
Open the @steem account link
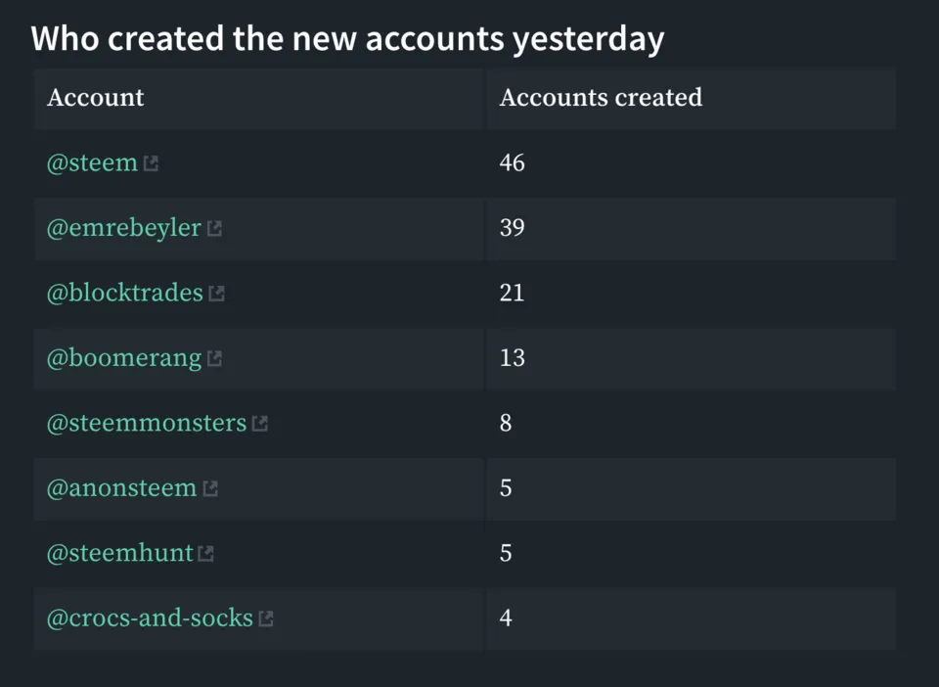coord(92,162)
